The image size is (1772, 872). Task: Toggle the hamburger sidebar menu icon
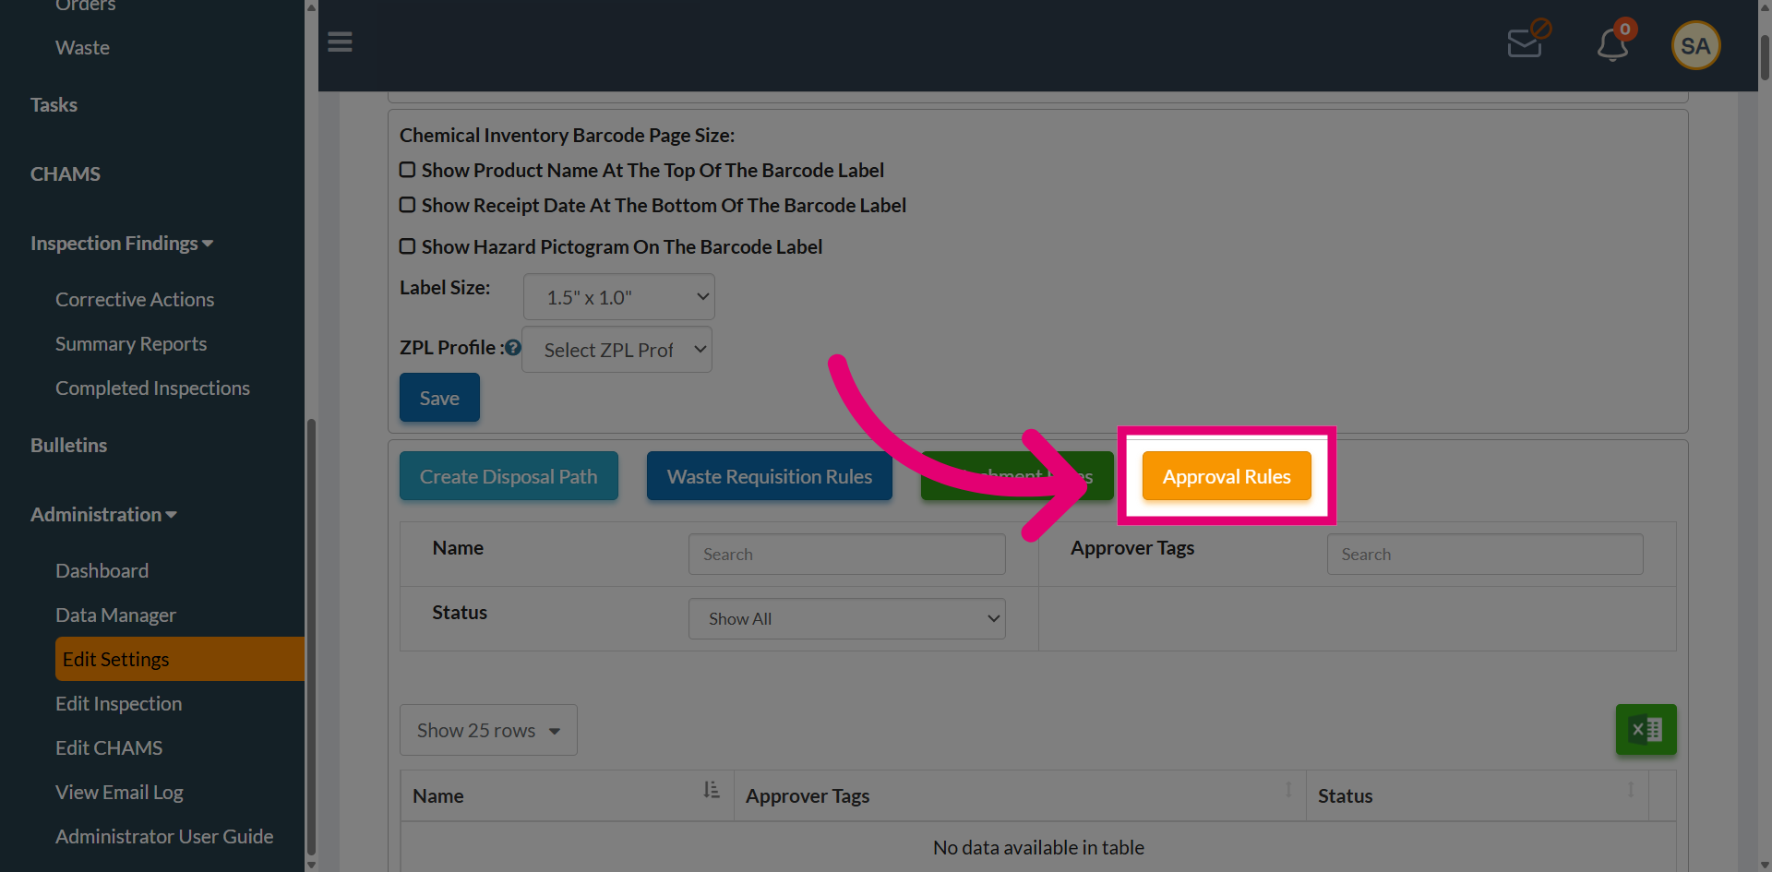point(340,42)
